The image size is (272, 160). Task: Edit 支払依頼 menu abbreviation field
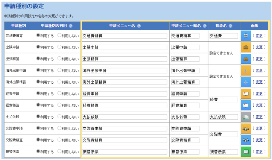click(185, 117)
